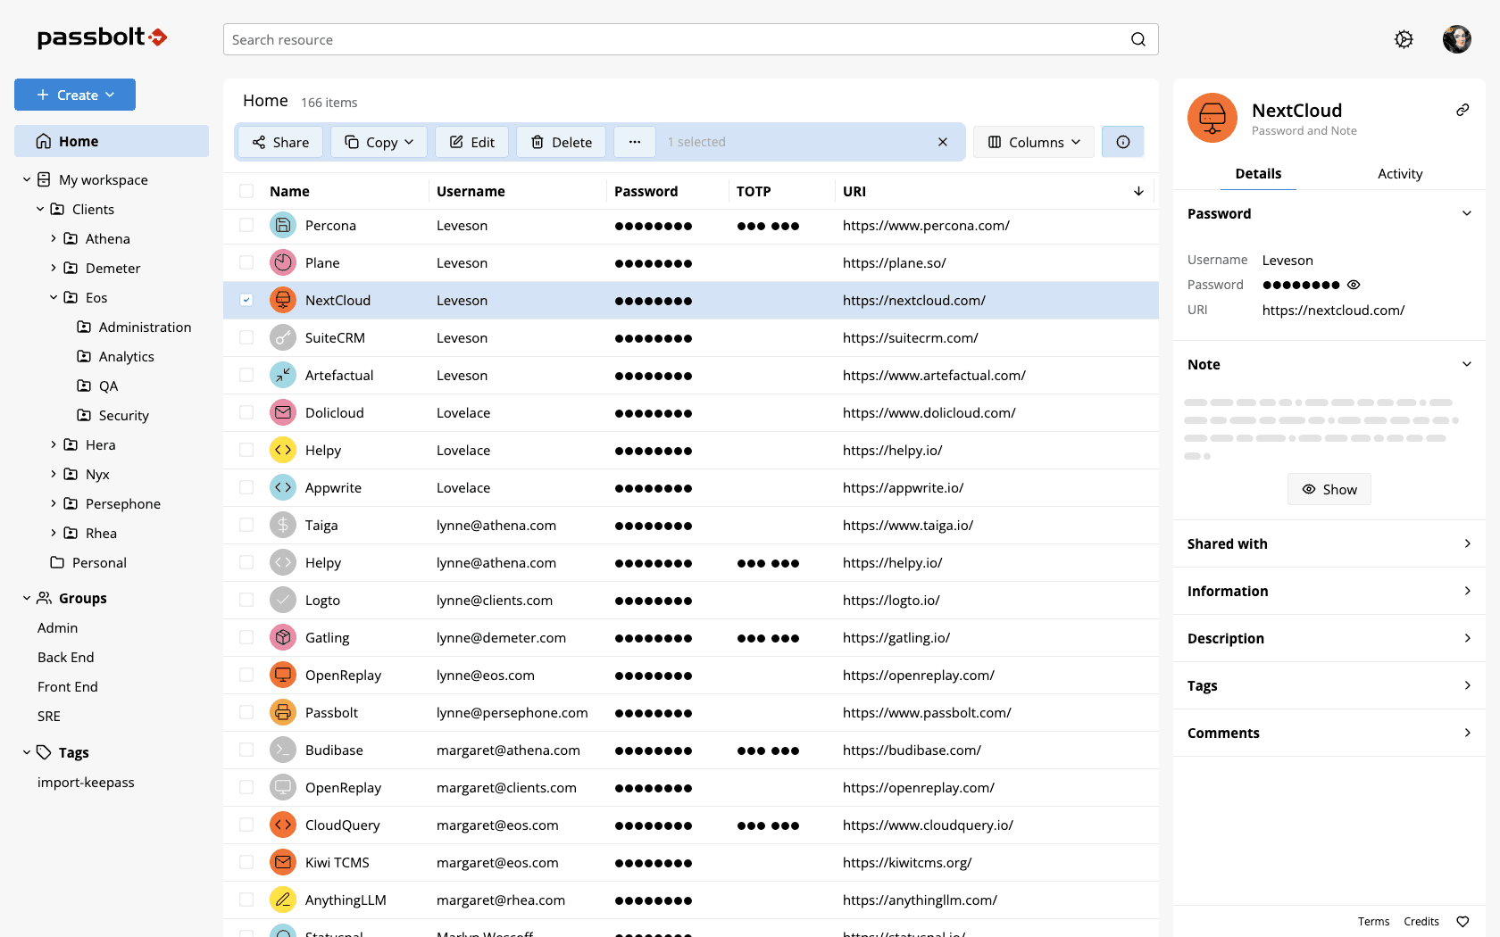Viewport: 1500px width, 937px height.
Task: Check the select-all checkbox in the table header
Action: pos(246,190)
